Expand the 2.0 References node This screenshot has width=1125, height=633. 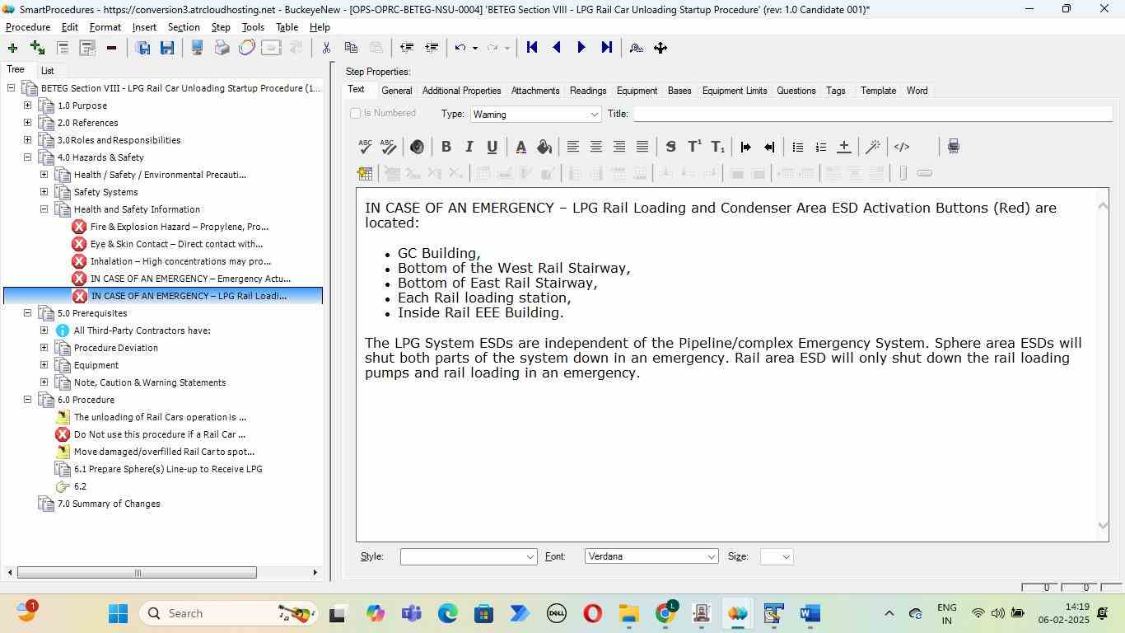27,123
